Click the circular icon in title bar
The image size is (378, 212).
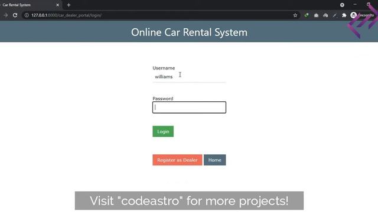click(x=342, y=5)
